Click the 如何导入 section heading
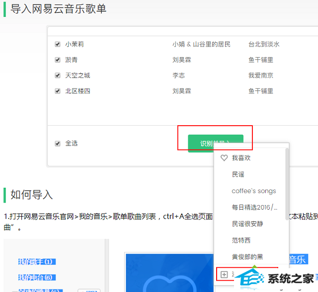 [x=32, y=195]
